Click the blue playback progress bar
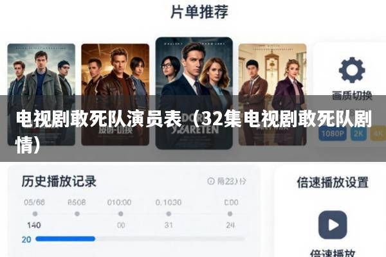This screenshot has height=257, width=386. click(x=65, y=239)
